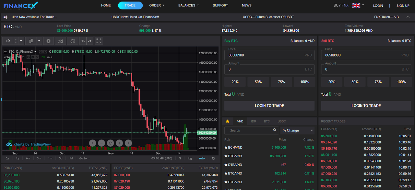Viewport: 415px width, 190px height.
Task: Click the LOGIN link
Action: (x=378, y=5)
